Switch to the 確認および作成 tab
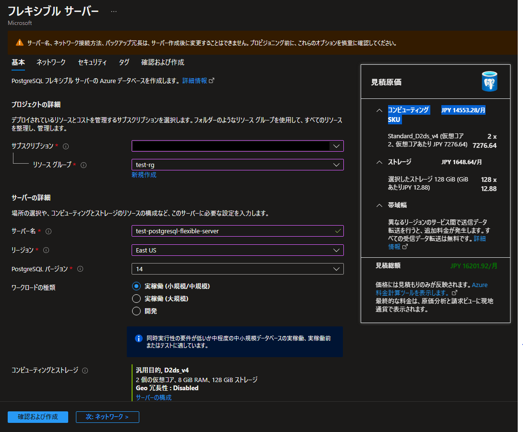This screenshot has height=432, width=523. pos(163,62)
